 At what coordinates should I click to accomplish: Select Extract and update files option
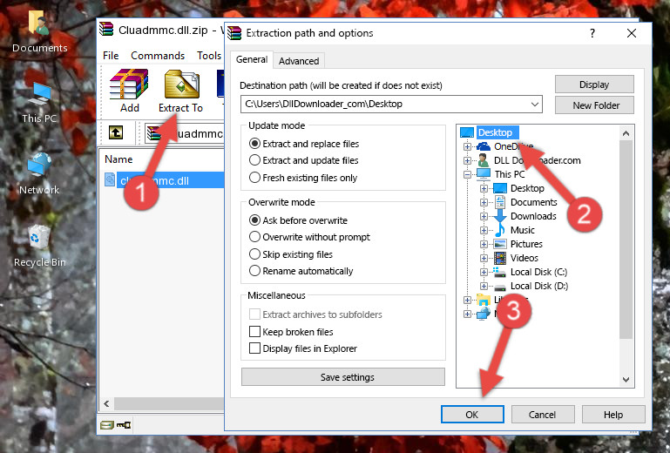(x=303, y=160)
